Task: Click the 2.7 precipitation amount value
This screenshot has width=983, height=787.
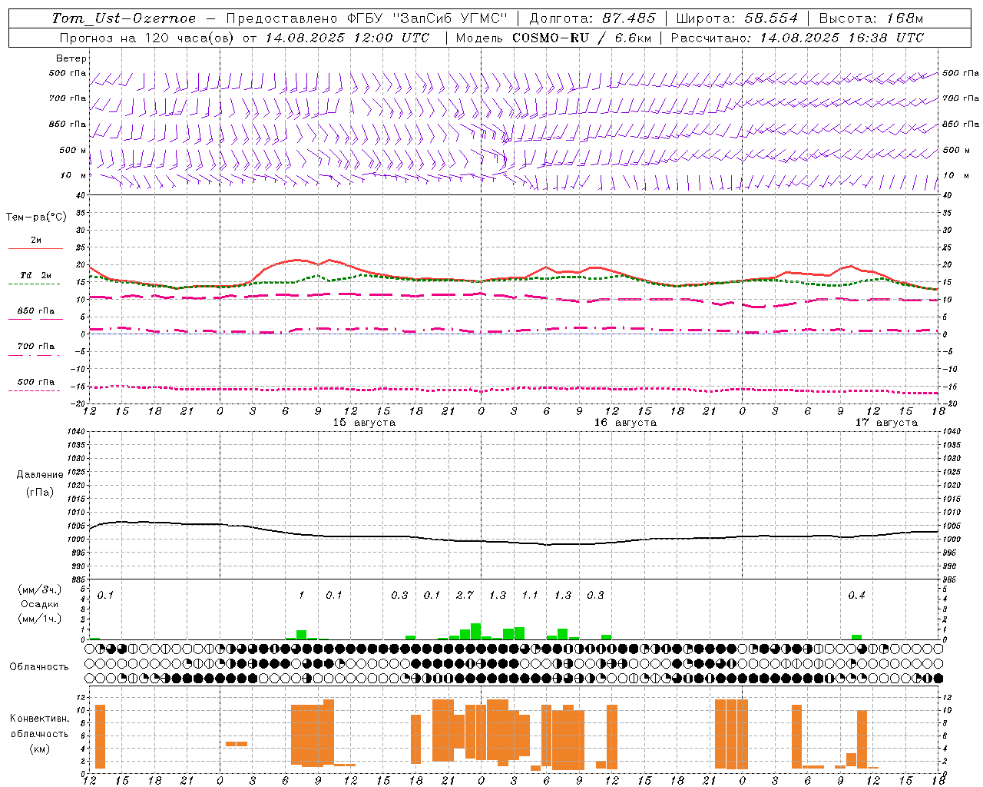Action: (465, 596)
